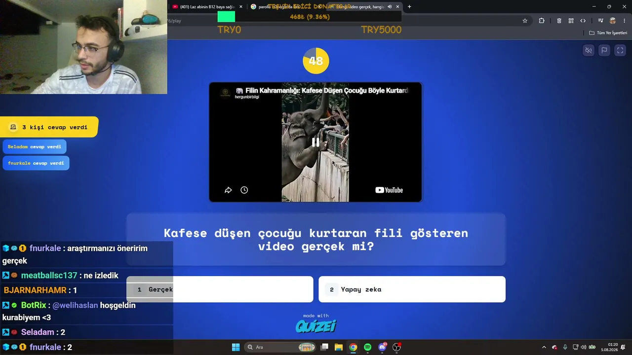Click the microphone icon in the system tray
The width and height of the screenshot is (632, 355).
[565, 347]
